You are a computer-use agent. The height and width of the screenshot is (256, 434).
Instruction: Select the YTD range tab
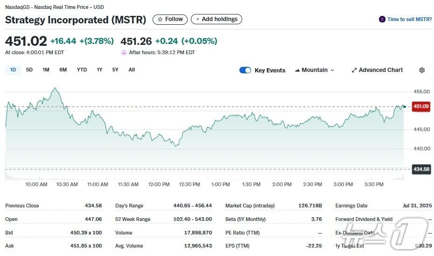pos(82,70)
